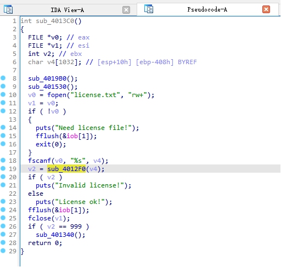This screenshot has height=267, width=281.
Task: Toggle breakpoint dot on line 28
Action: (3, 242)
